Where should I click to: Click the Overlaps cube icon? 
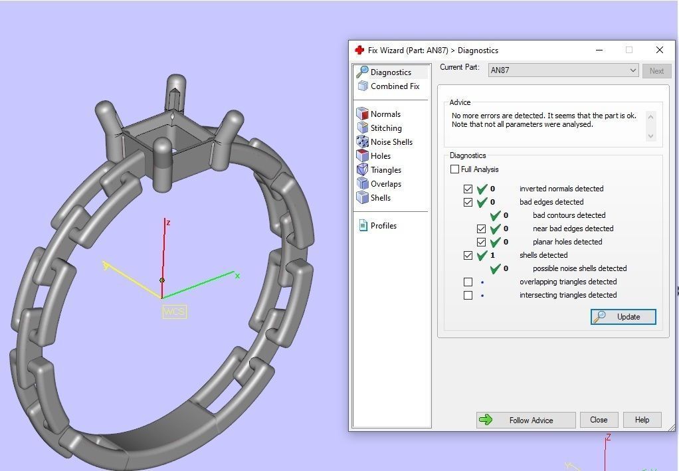pyautogui.click(x=362, y=183)
